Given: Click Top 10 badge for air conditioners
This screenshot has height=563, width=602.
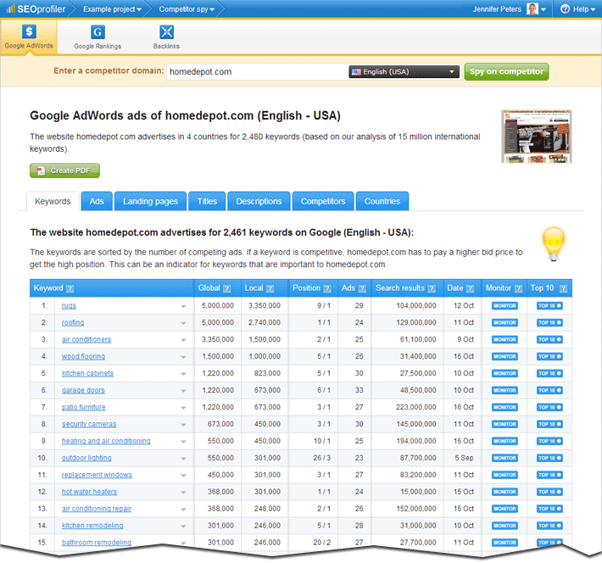Looking at the screenshot, I should click(549, 339).
